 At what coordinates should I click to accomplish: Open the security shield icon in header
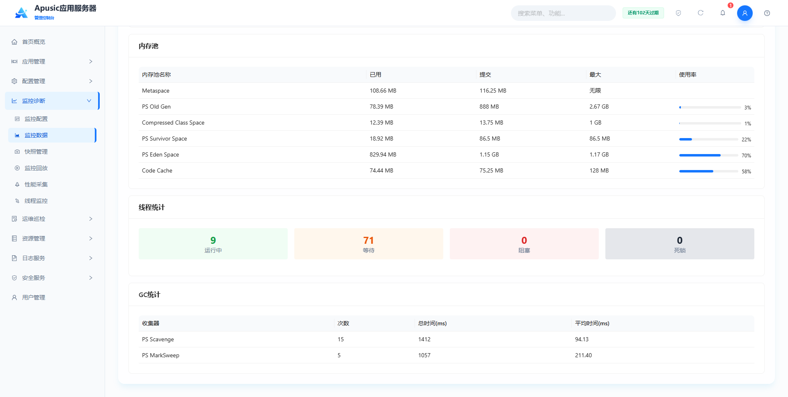tap(678, 13)
